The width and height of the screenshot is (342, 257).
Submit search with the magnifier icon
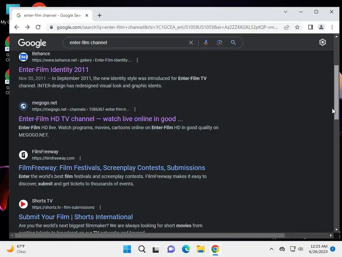coord(233,42)
